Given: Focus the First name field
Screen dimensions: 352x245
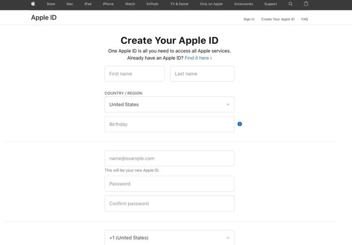Looking at the screenshot, I should pyautogui.click(x=134, y=73).
